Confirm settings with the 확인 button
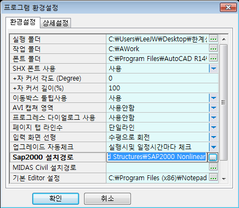This screenshot has height=208, width=239. pyautogui.click(x=56, y=199)
